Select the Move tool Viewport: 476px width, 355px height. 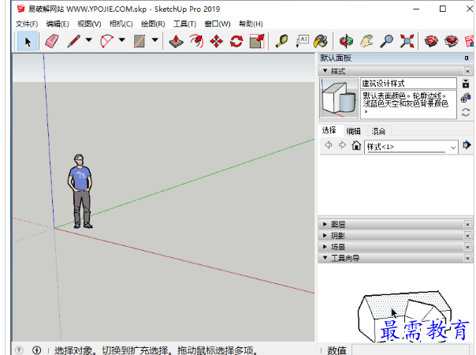point(216,41)
